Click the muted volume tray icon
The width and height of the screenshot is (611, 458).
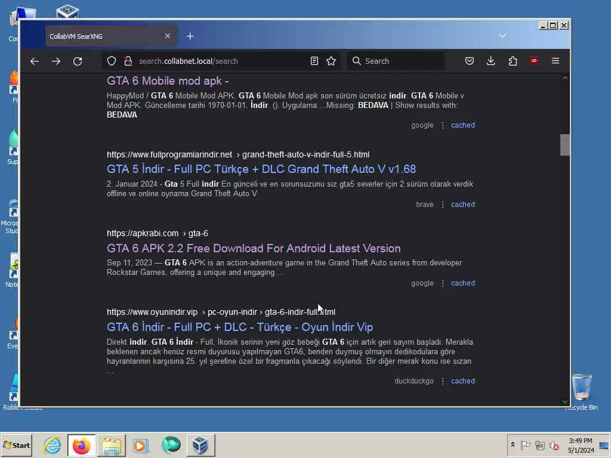click(x=554, y=445)
